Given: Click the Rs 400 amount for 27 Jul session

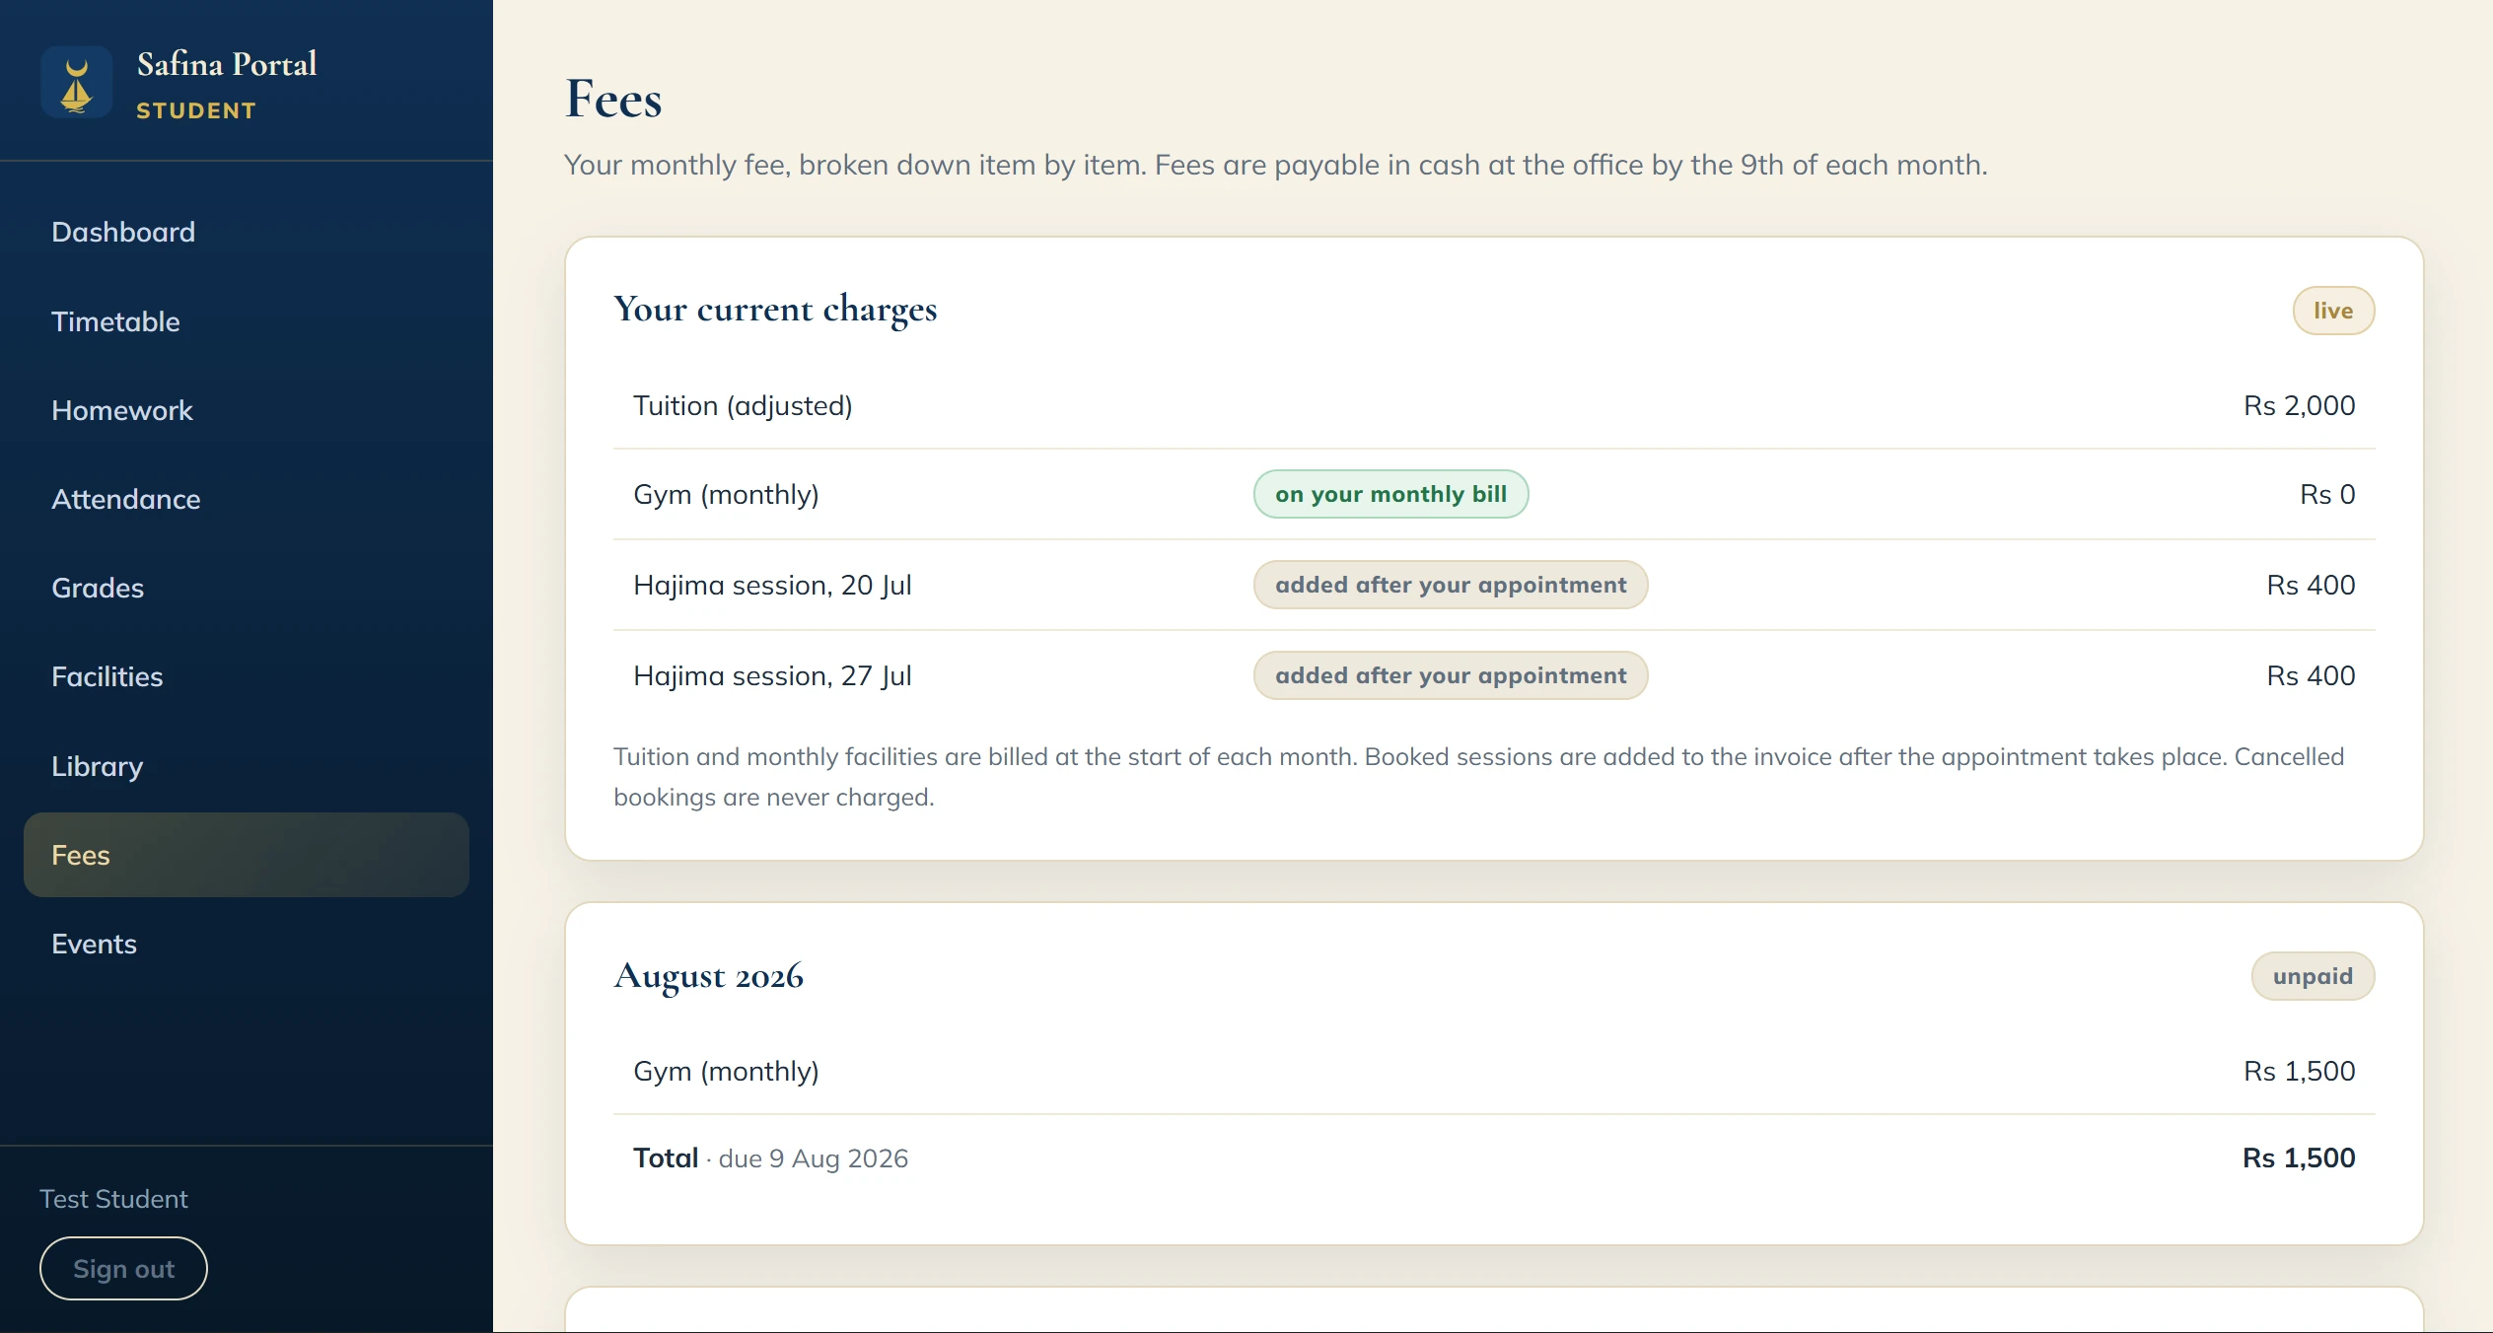Looking at the screenshot, I should pyautogui.click(x=2311, y=675).
